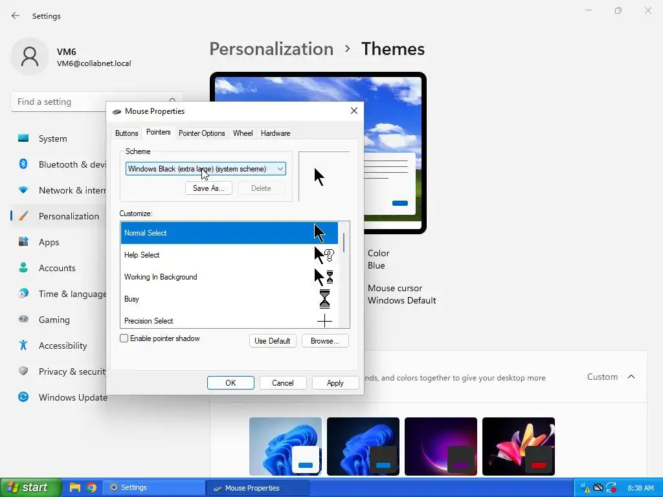
Task: Click the Accessibility figure icon
Action: 23,346
